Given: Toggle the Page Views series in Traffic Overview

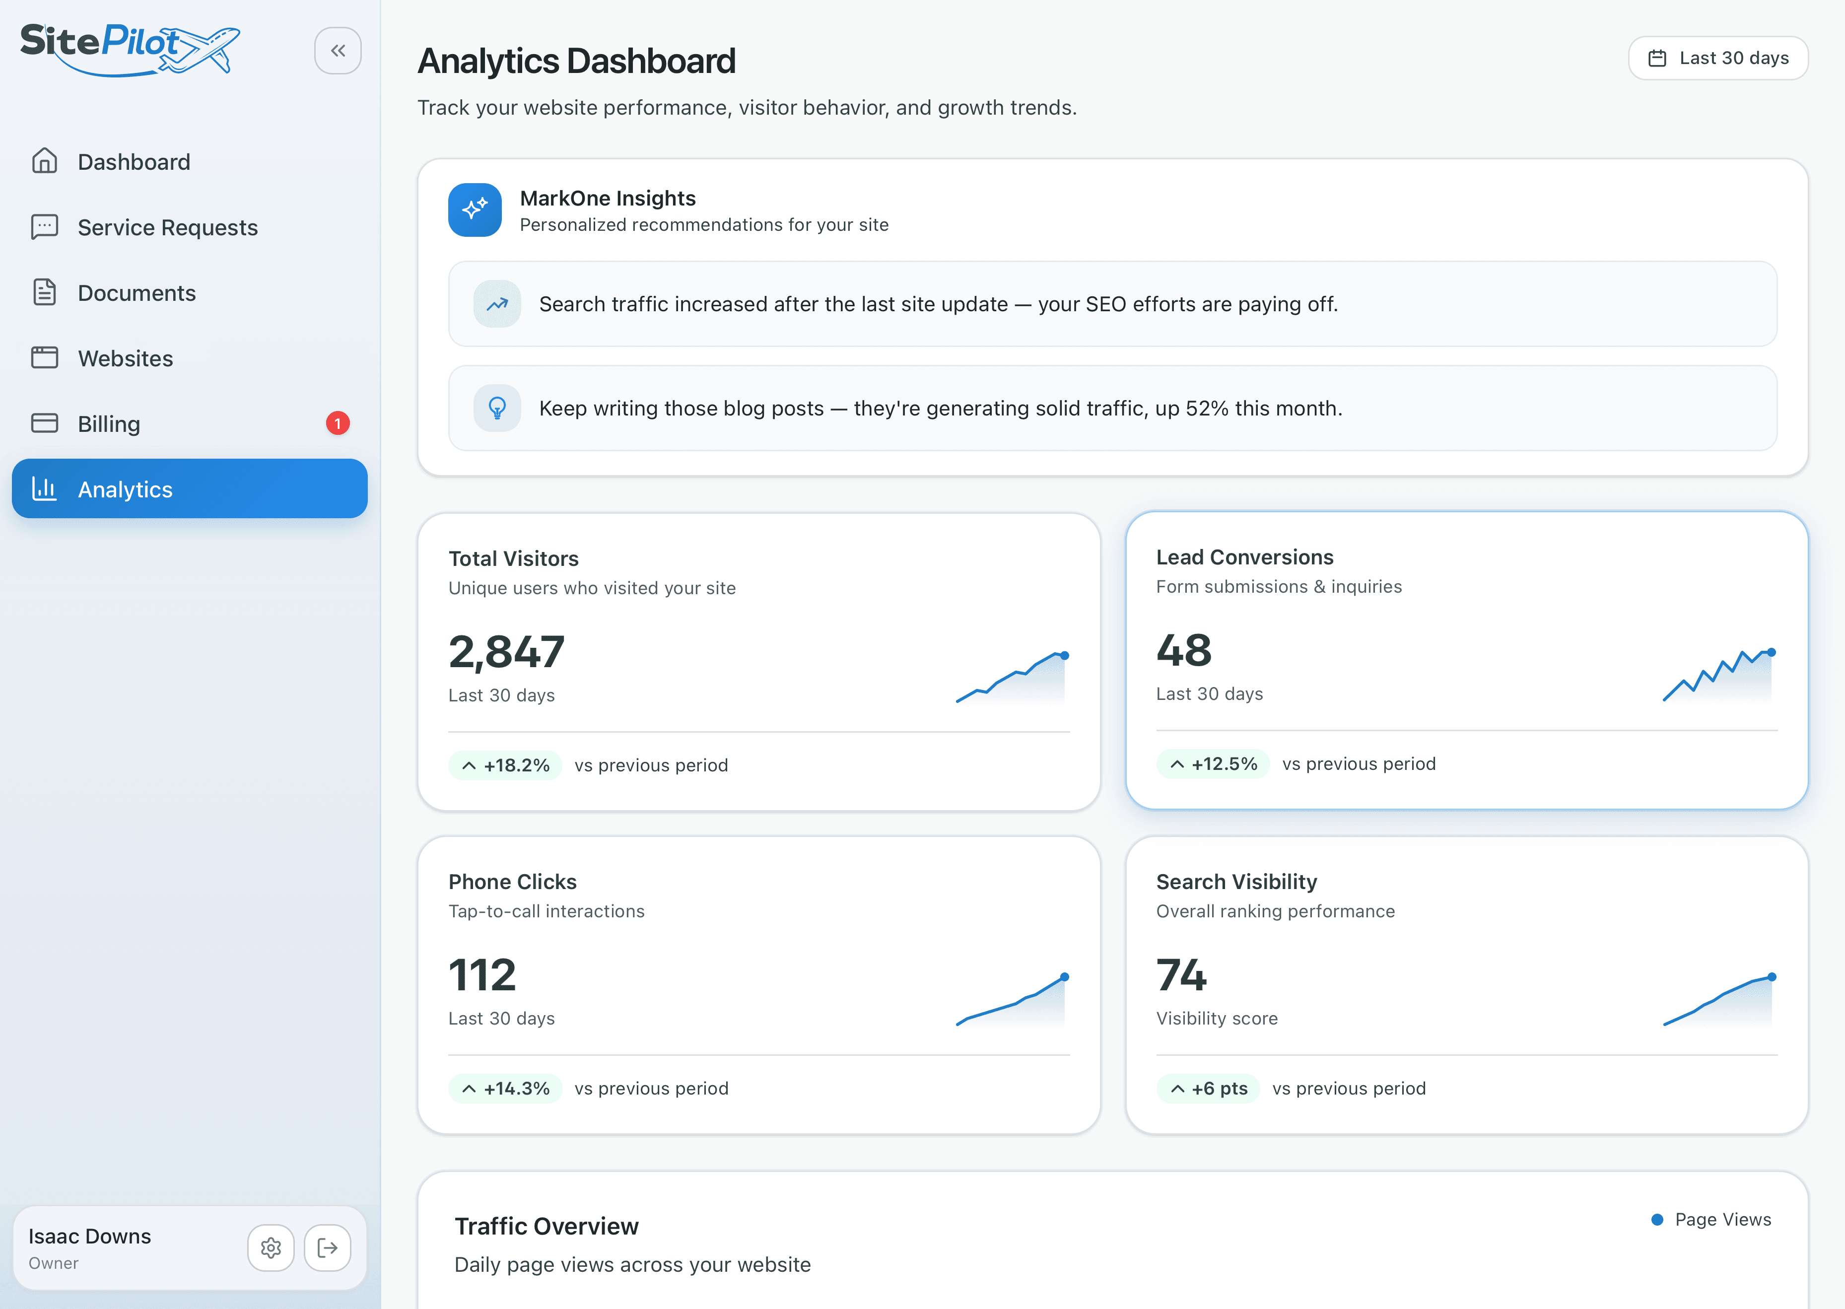Looking at the screenshot, I should click(x=1710, y=1220).
